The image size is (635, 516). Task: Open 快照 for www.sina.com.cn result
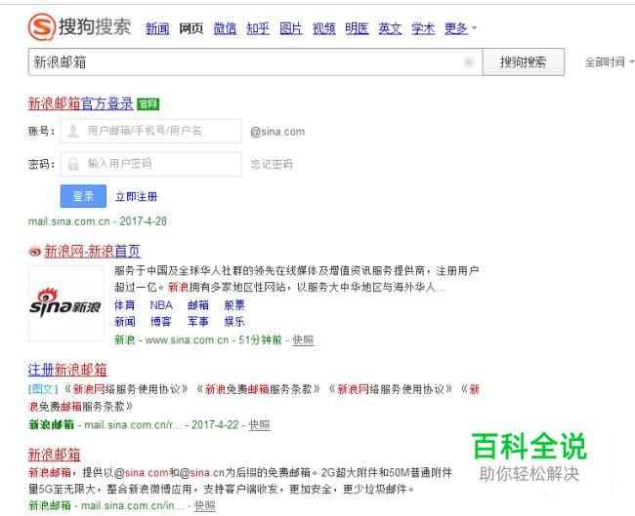coord(303,340)
